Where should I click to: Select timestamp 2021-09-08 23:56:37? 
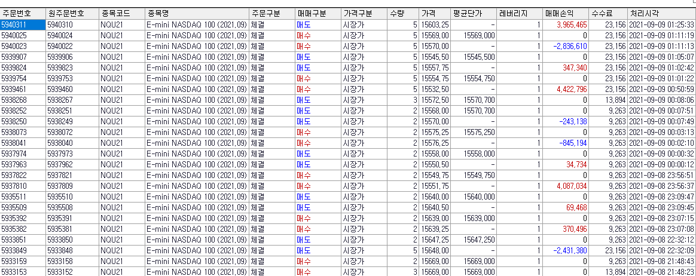point(661,186)
